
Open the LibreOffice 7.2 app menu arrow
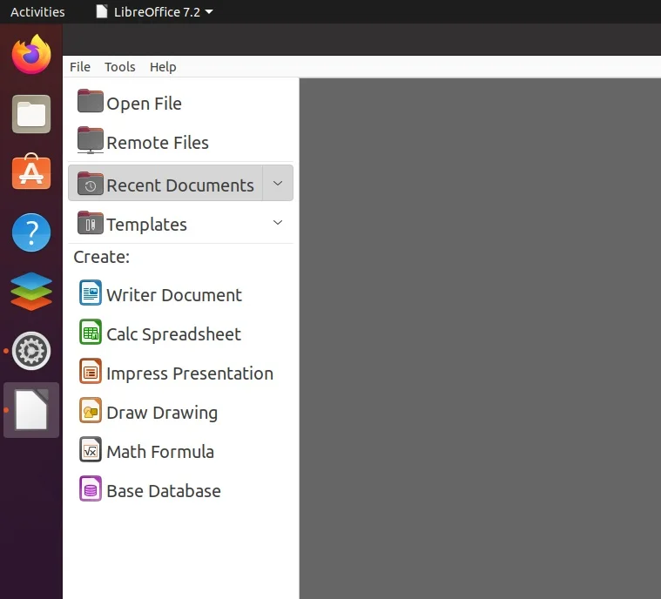(x=209, y=12)
